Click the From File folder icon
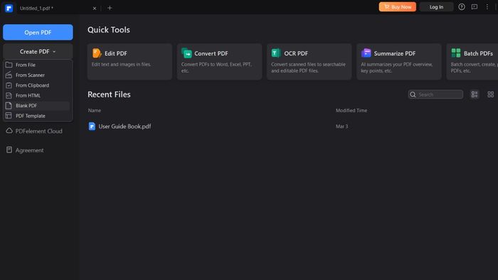Screen dimensions: 498x280 coord(9,65)
